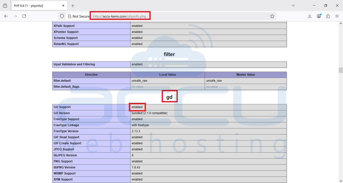This screenshot has height=183, width=343.
Task: Minimize the browser window
Action: [314, 5]
